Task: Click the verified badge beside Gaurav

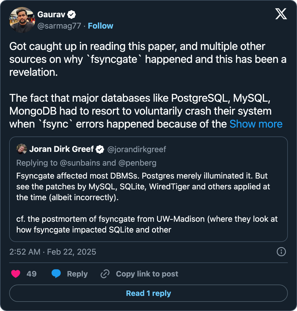Action: tap(72, 15)
